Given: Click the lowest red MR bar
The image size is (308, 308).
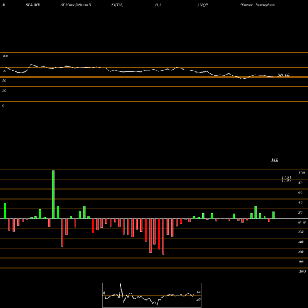Looking at the screenshot, I should click(x=163, y=237).
